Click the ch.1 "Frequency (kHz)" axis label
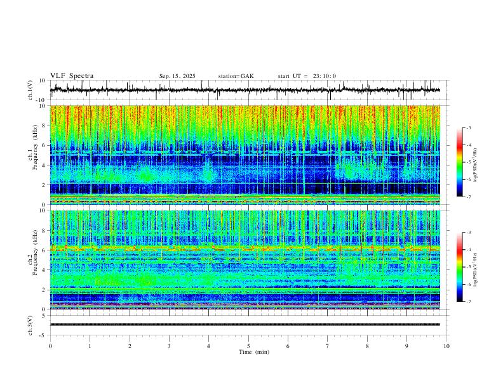Image resolution: width=503 pixels, height=388 pixels. [x=35, y=146]
